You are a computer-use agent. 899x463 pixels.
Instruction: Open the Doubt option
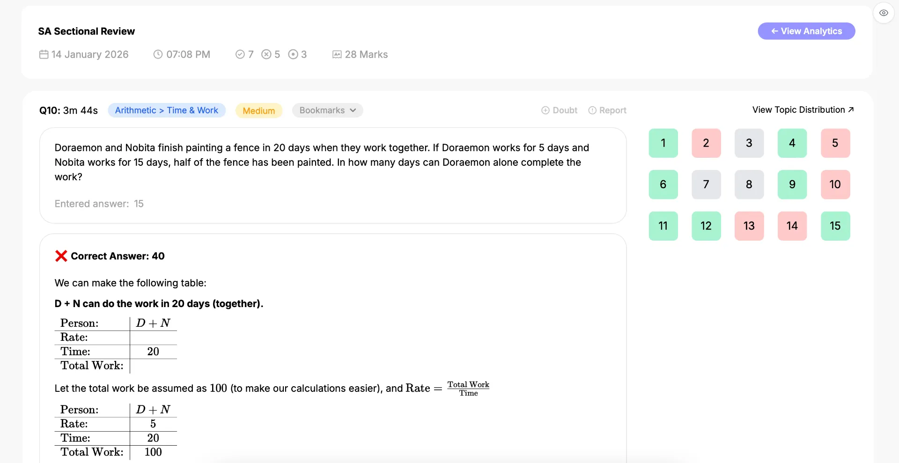tap(560, 110)
